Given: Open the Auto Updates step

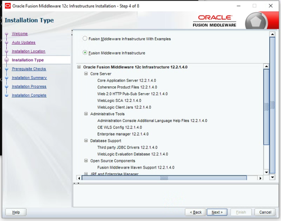Looking at the screenshot, I should coord(24,43).
